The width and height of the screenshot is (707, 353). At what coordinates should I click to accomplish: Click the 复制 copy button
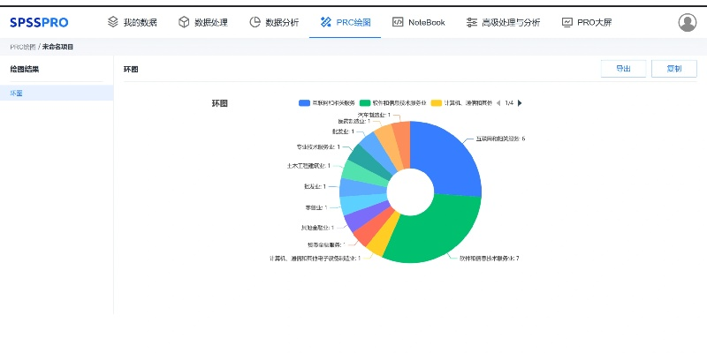coord(673,69)
